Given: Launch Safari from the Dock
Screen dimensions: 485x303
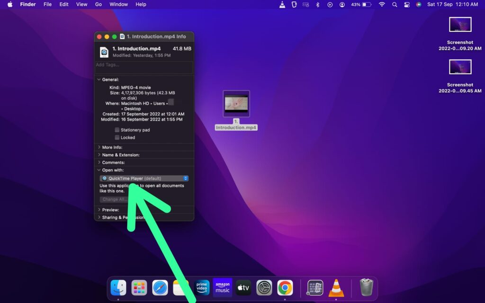Looking at the screenshot, I should pos(160,287).
